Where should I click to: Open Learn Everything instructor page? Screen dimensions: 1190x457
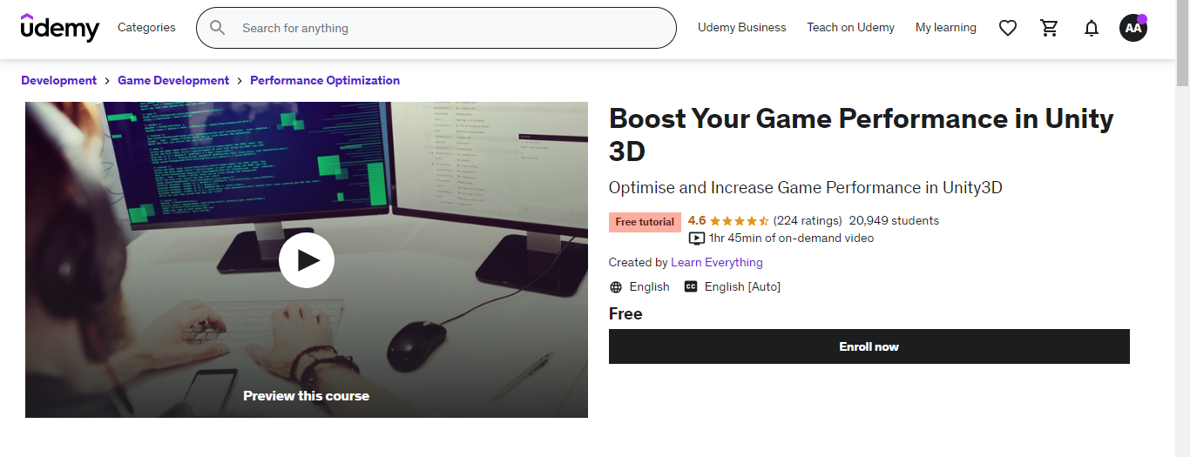pos(717,263)
